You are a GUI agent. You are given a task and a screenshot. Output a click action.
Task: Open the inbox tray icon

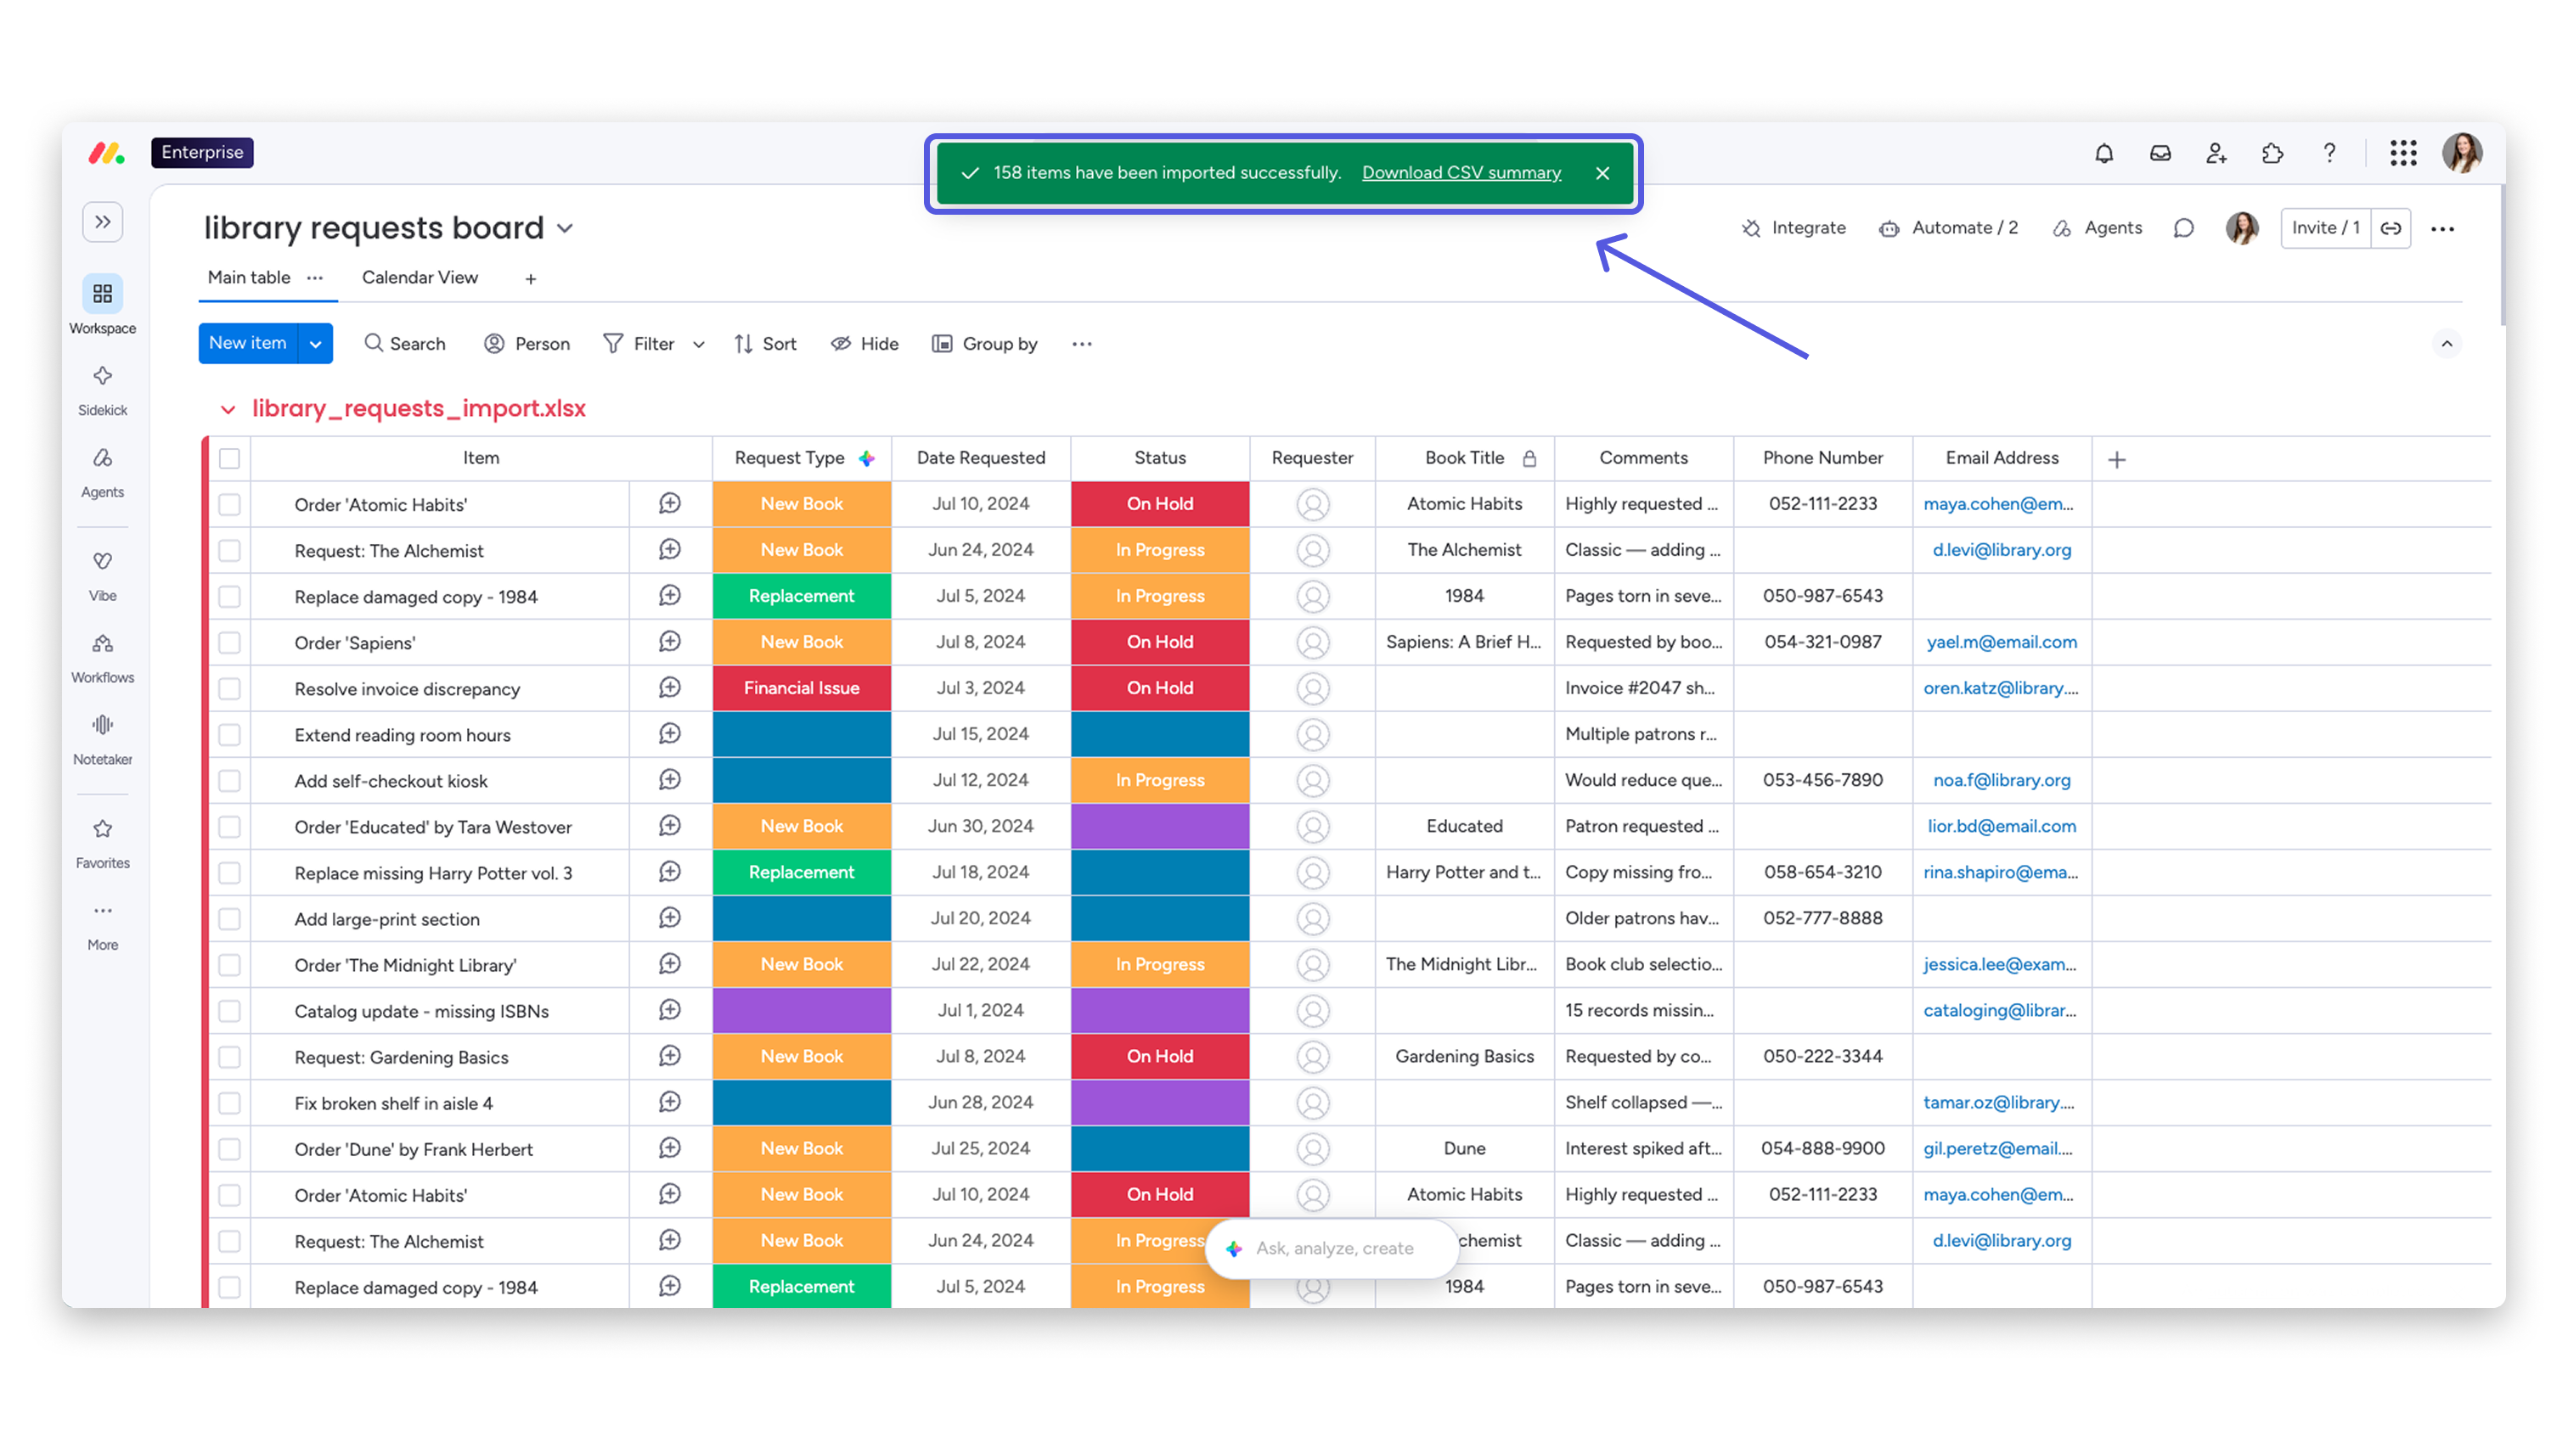pos(2160,153)
